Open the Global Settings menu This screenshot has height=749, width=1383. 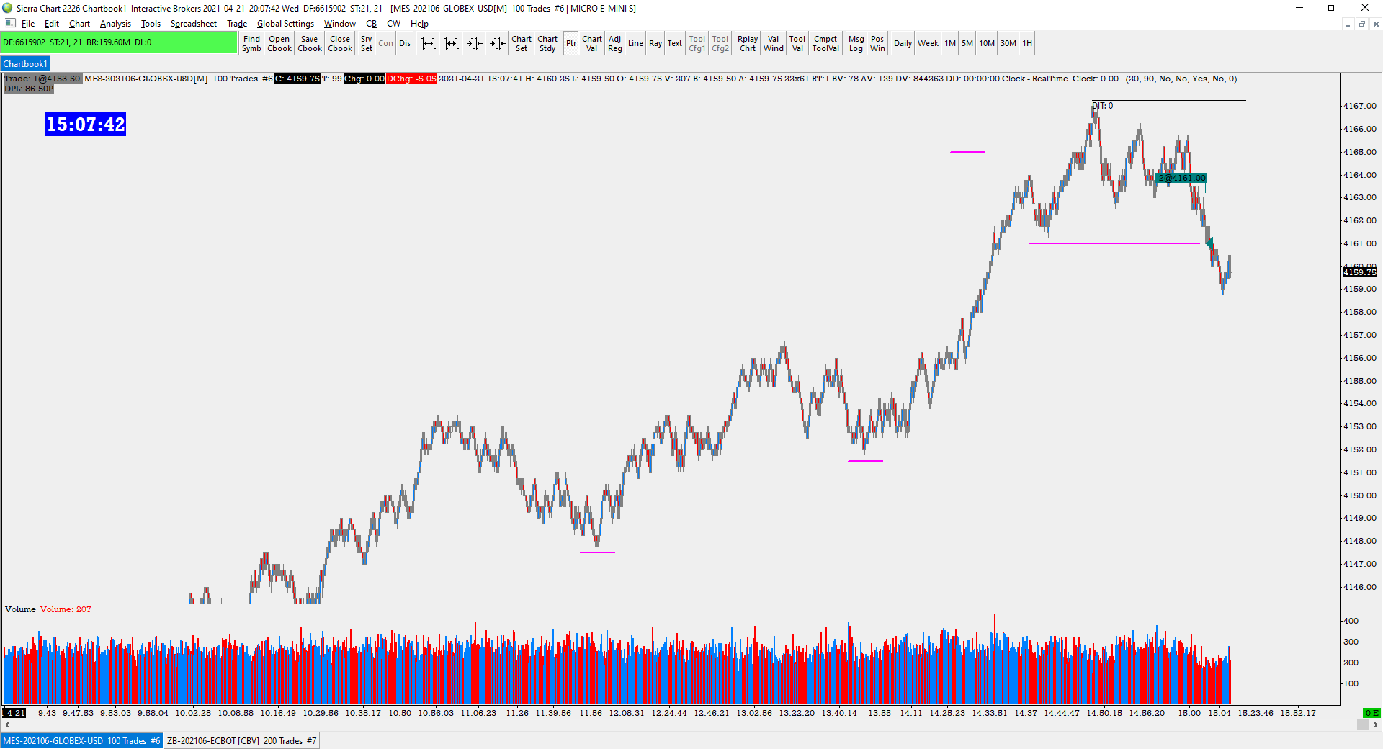285,24
